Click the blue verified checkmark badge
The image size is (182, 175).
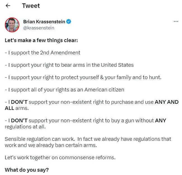pos(69,22)
